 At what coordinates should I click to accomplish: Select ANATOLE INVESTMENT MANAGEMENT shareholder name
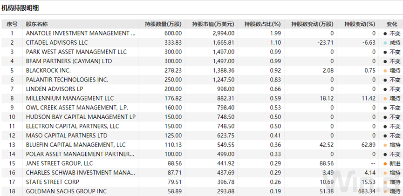coord(81,33)
